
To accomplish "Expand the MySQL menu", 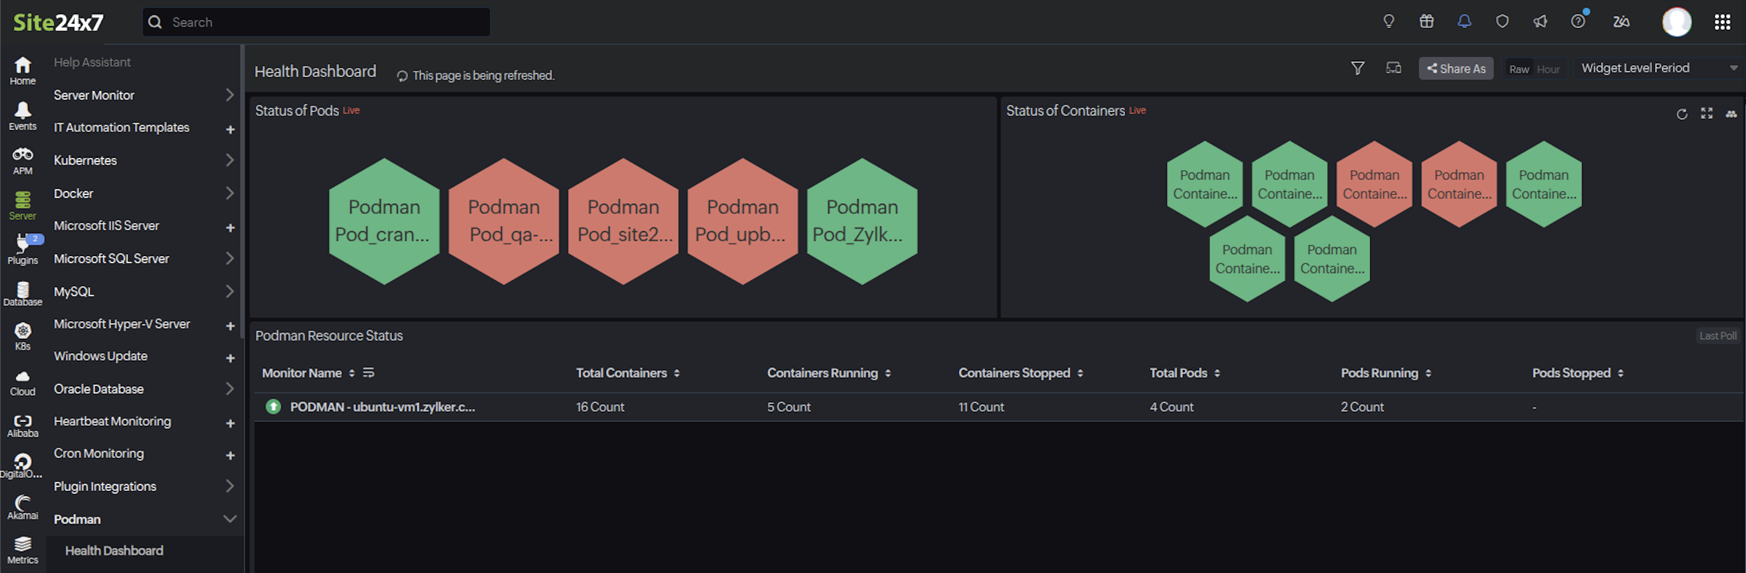I will (230, 291).
